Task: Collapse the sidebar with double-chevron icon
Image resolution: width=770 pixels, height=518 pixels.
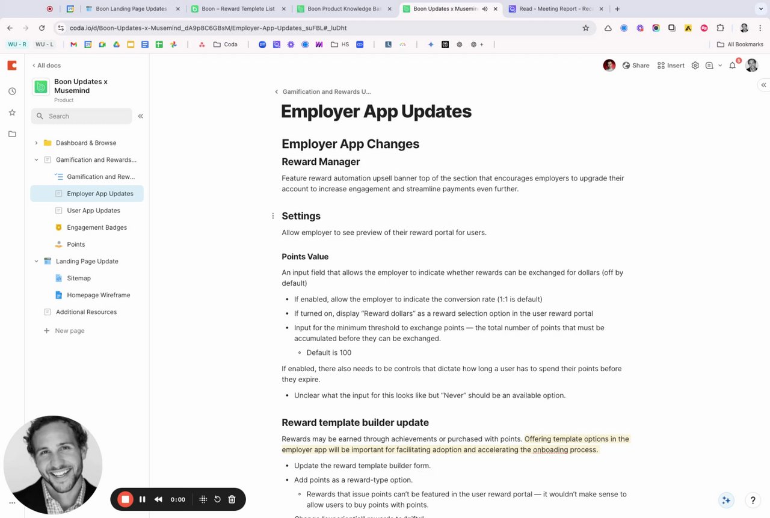Action: (x=140, y=116)
